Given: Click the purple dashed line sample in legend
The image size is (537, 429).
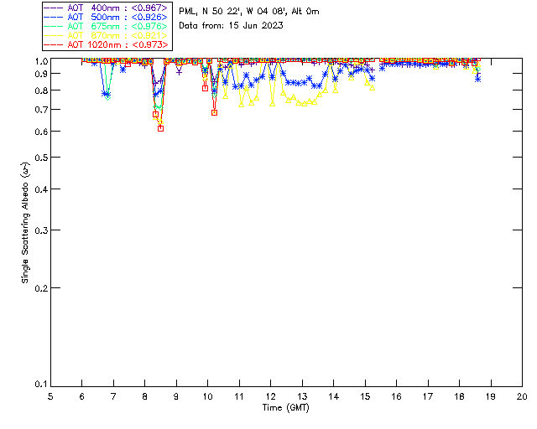Looking at the screenshot, I should click(x=54, y=8).
